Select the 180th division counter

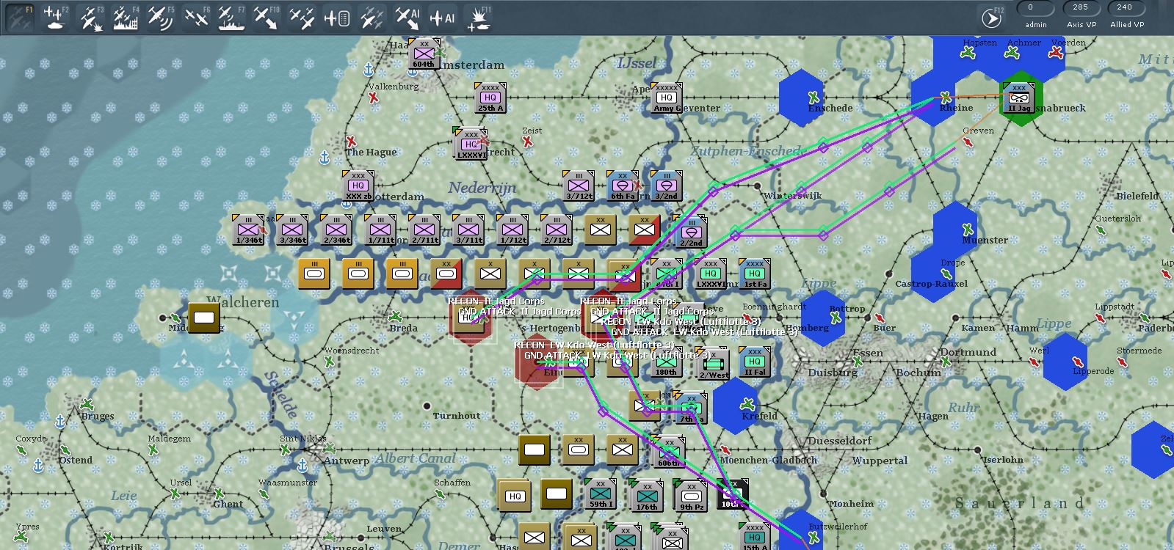click(x=666, y=363)
